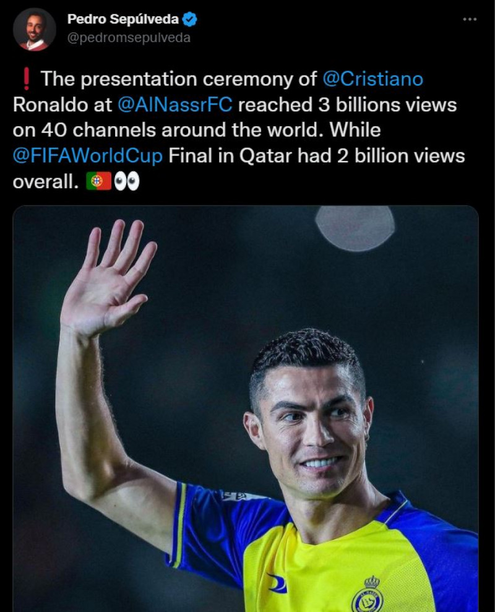Open the tweet options menu
This screenshot has height=612, width=495.
click(468, 20)
